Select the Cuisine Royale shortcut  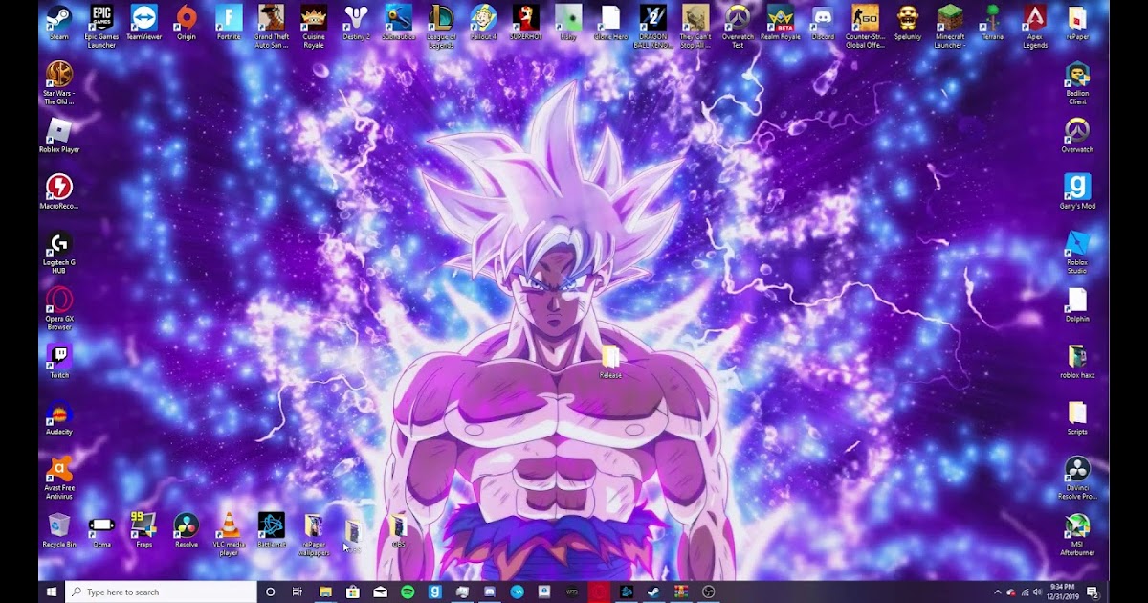point(314,26)
